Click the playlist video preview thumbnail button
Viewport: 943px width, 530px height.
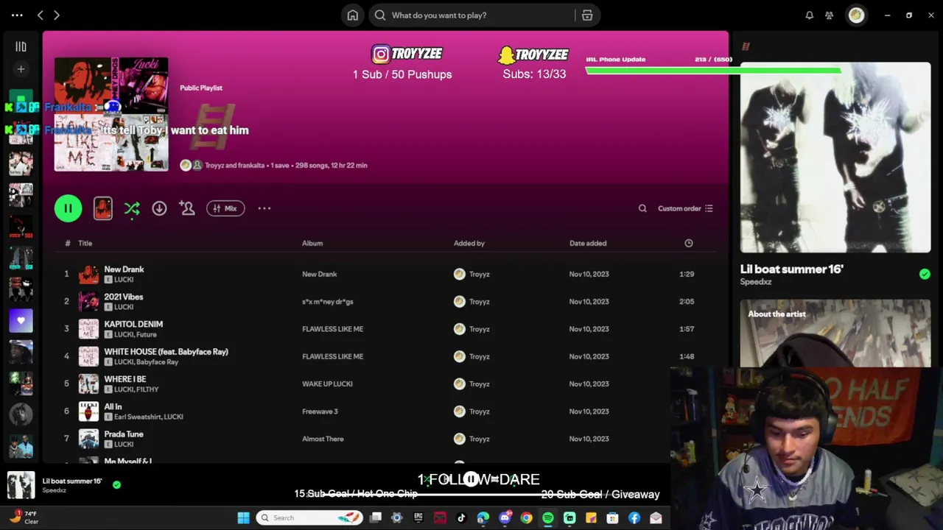point(102,208)
